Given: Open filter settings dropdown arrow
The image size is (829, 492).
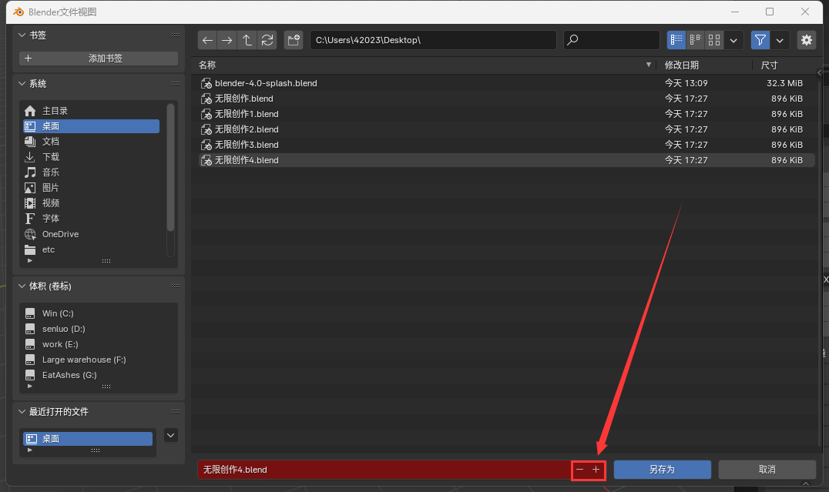Looking at the screenshot, I should click(780, 40).
